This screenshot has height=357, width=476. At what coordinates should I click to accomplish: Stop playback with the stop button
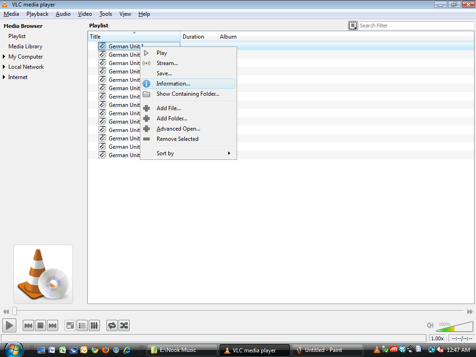(x=40, y=325)
